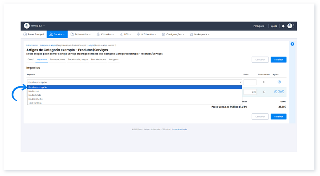The width and height of the screenshot is (320, 176).
Task: Click the bottom Cancelar button
Action: click(260, 117)
